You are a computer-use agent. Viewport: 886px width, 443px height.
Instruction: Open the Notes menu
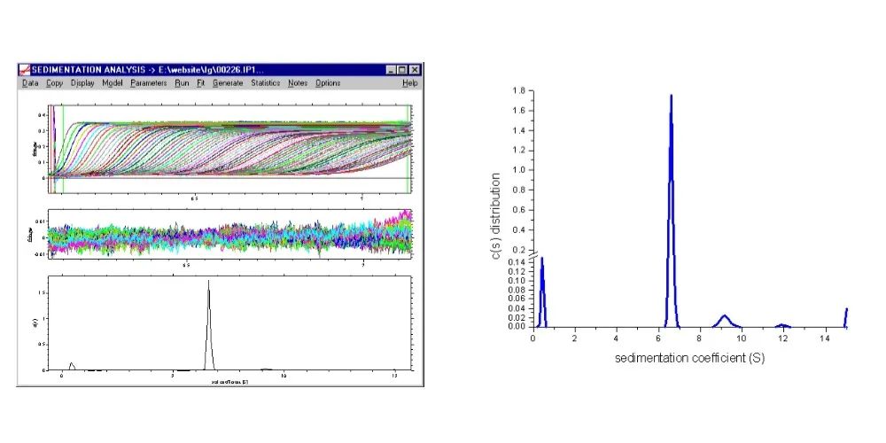tap(298, 83)
